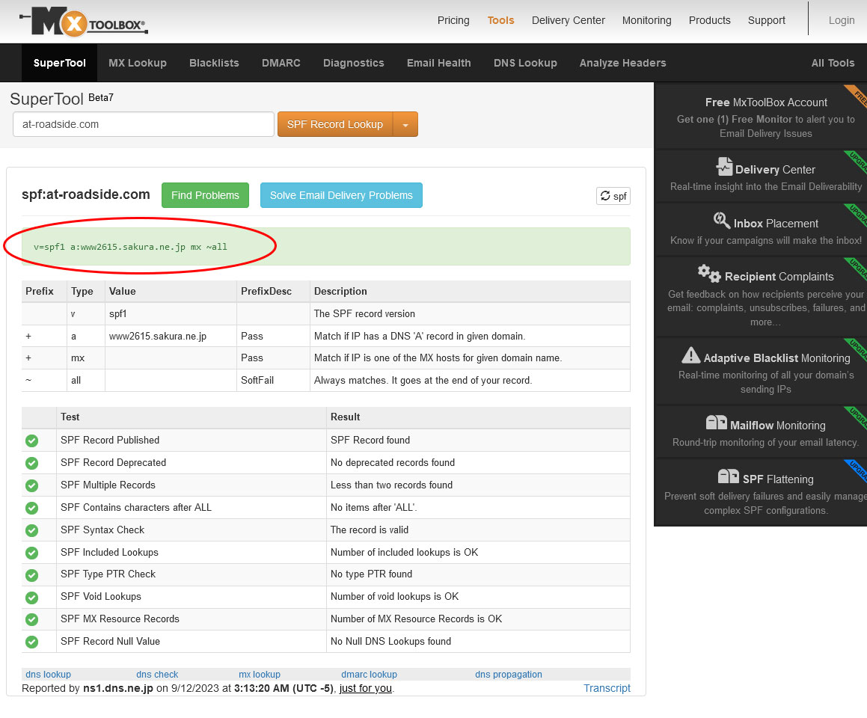Open the Diagnostics tab

point(353,63)
